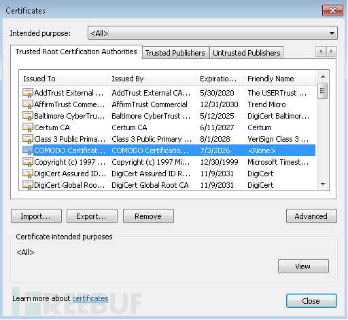
Task: Click friendly name DigiCert Baltimor...
Action: click(x=279, y=116)
